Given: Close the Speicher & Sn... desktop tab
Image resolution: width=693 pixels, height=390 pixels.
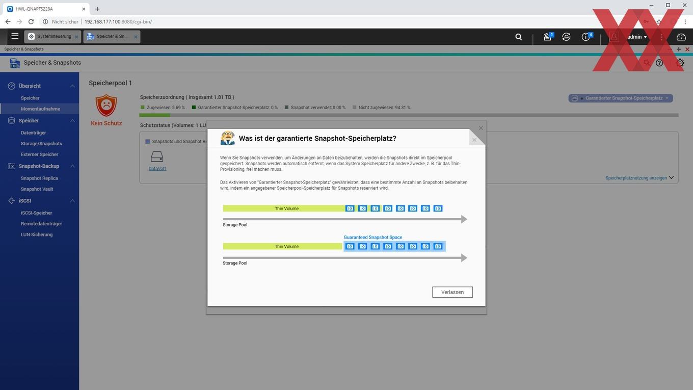Looking at the screenshot, I should [x=136, y=37].
